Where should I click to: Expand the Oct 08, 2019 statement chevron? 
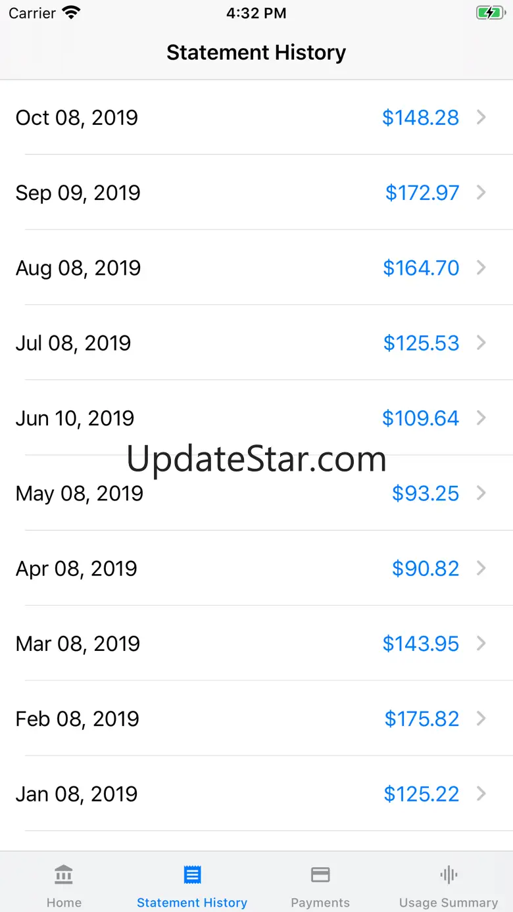click(481, 118)
